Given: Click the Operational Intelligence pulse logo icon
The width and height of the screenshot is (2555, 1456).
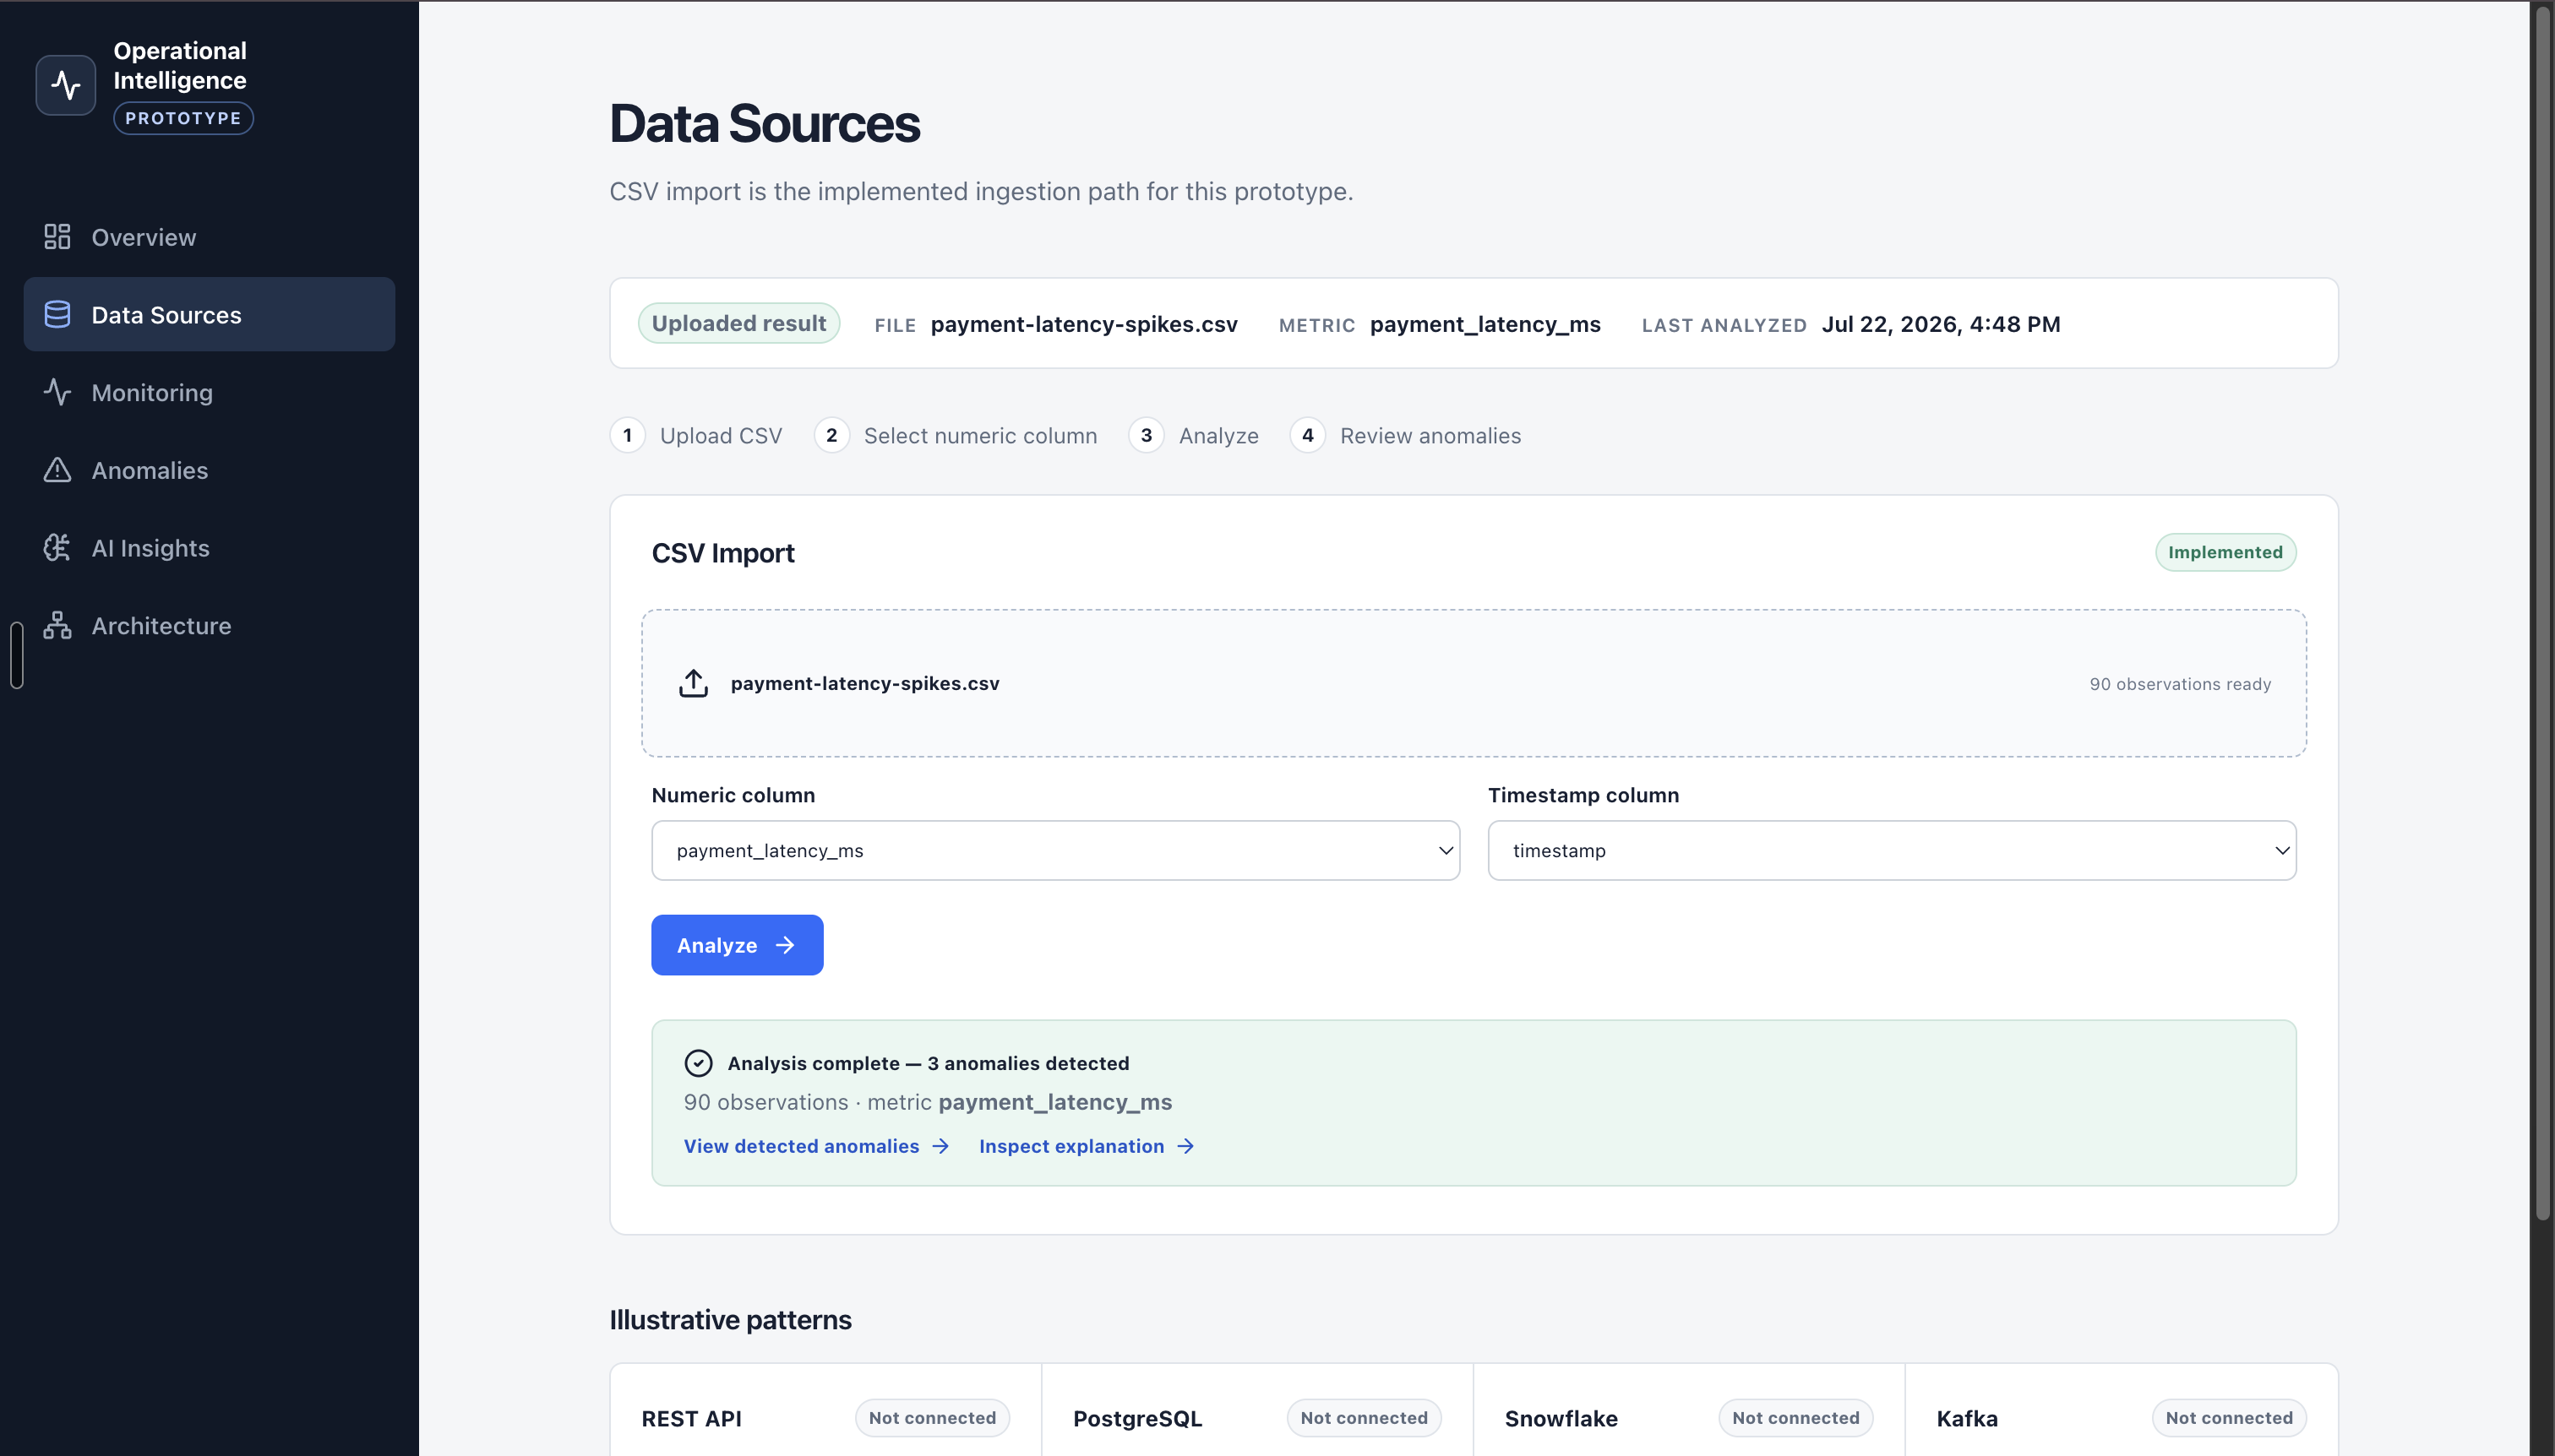Looking at the screenshot, I should [66, 85].
